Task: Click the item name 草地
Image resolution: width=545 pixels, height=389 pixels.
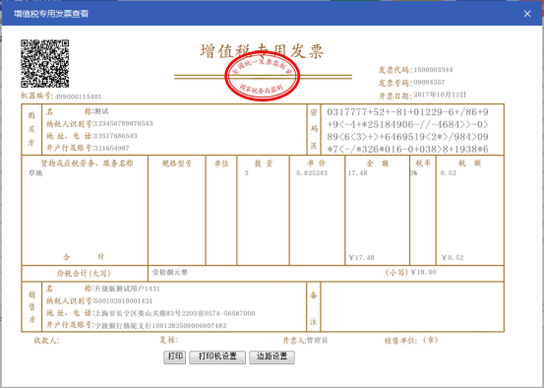Action: click(x=35, y=173)
